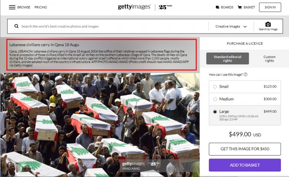Click the search input field
The width and height of the screenshot is (289, 177).
[x=114, y=26]
